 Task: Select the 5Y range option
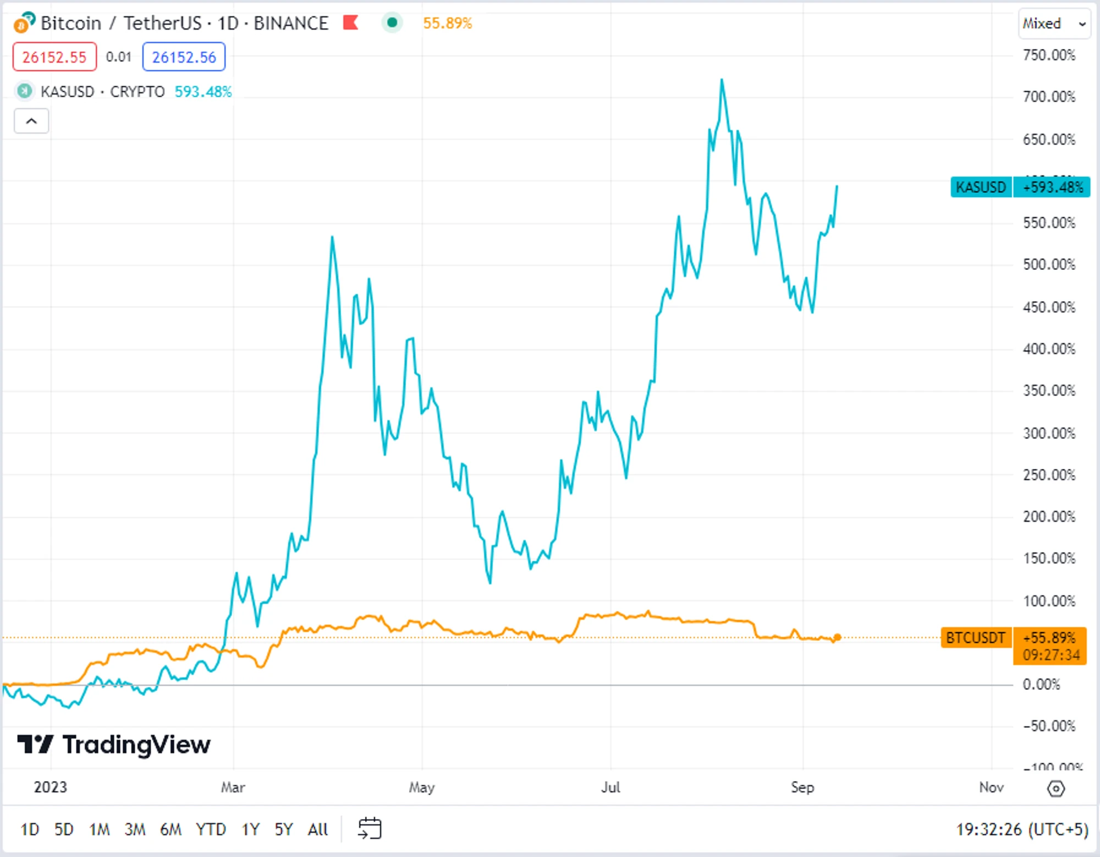pos(284,830)
